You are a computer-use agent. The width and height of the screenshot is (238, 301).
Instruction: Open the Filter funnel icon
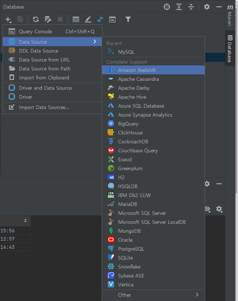128,19
